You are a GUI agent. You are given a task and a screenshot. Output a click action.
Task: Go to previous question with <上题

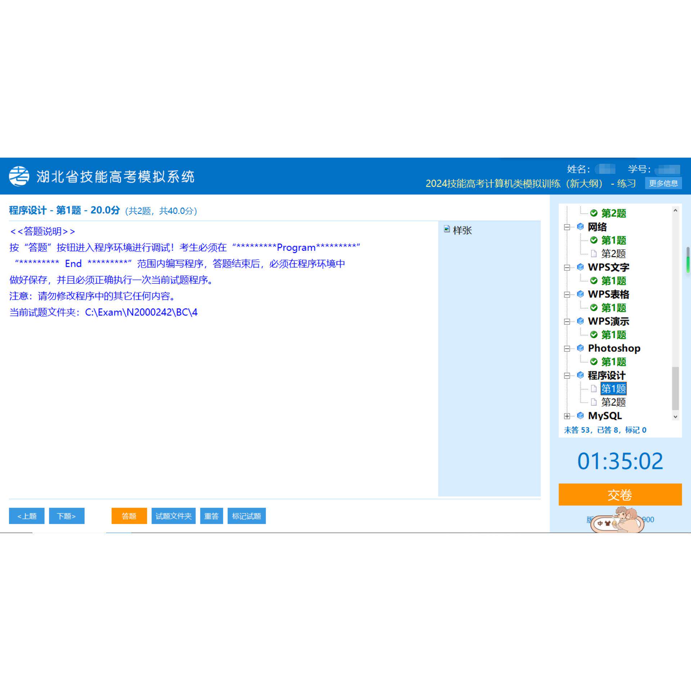[27, 516]
